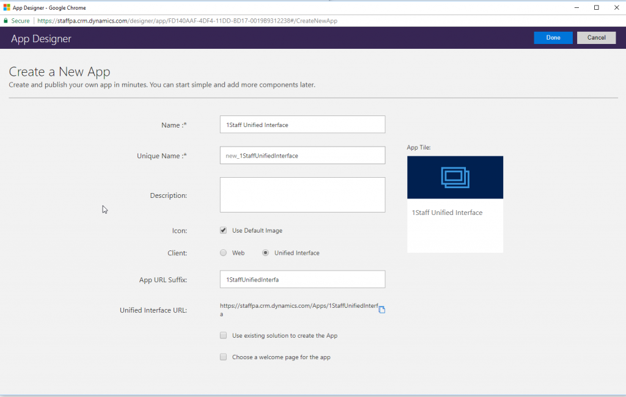This screenshot has width=626, height=397.
Task: Toggle Use Default Image checkbox
Action: click(x=223, y=230)
